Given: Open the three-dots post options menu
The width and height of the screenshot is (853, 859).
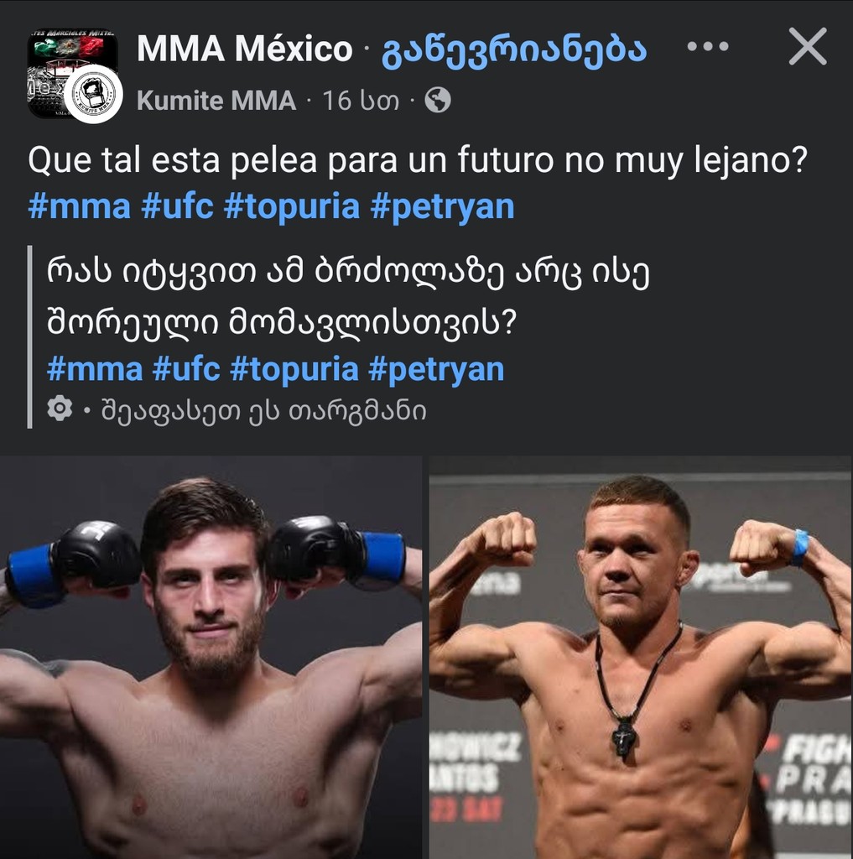Looking at the screenshot, I should tap(708, 47).
